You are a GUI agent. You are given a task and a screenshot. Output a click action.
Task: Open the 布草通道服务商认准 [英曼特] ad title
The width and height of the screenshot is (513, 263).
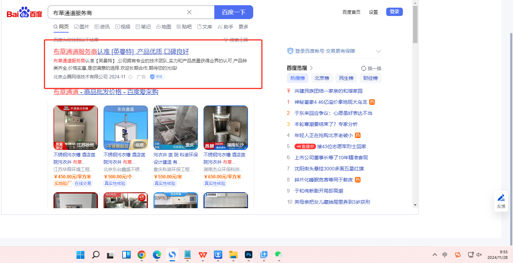click(121, 52)
